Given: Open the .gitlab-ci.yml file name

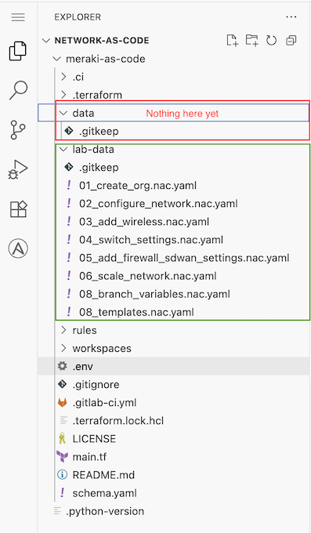Looking at the screenshot, I should click(104, 402).
